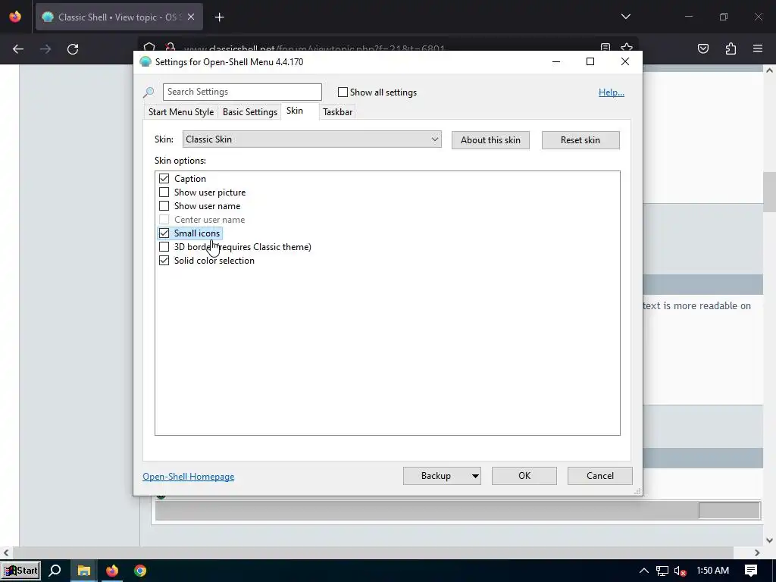Open the list all tabs chevron in Firefox

(x=625, y=17)
